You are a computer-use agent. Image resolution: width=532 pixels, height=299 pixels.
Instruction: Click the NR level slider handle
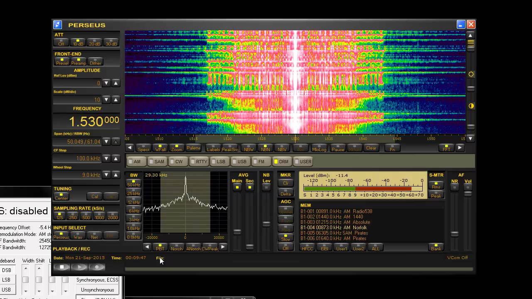455,234
